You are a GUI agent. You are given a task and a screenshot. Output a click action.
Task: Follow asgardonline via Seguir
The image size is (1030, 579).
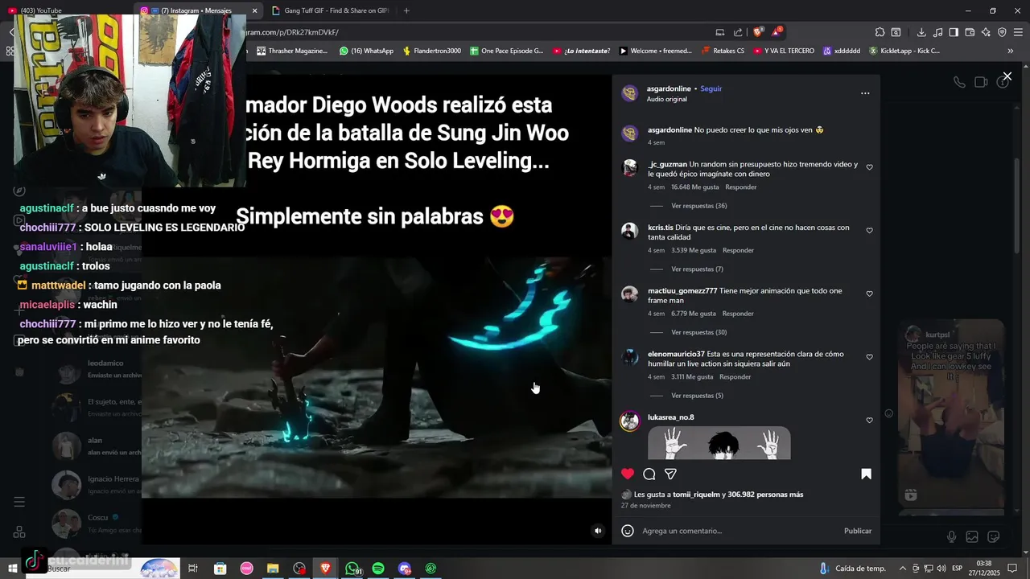[x=711, y=88]
